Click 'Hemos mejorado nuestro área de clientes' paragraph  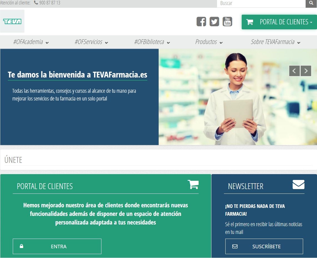click(x=106, y=214)
